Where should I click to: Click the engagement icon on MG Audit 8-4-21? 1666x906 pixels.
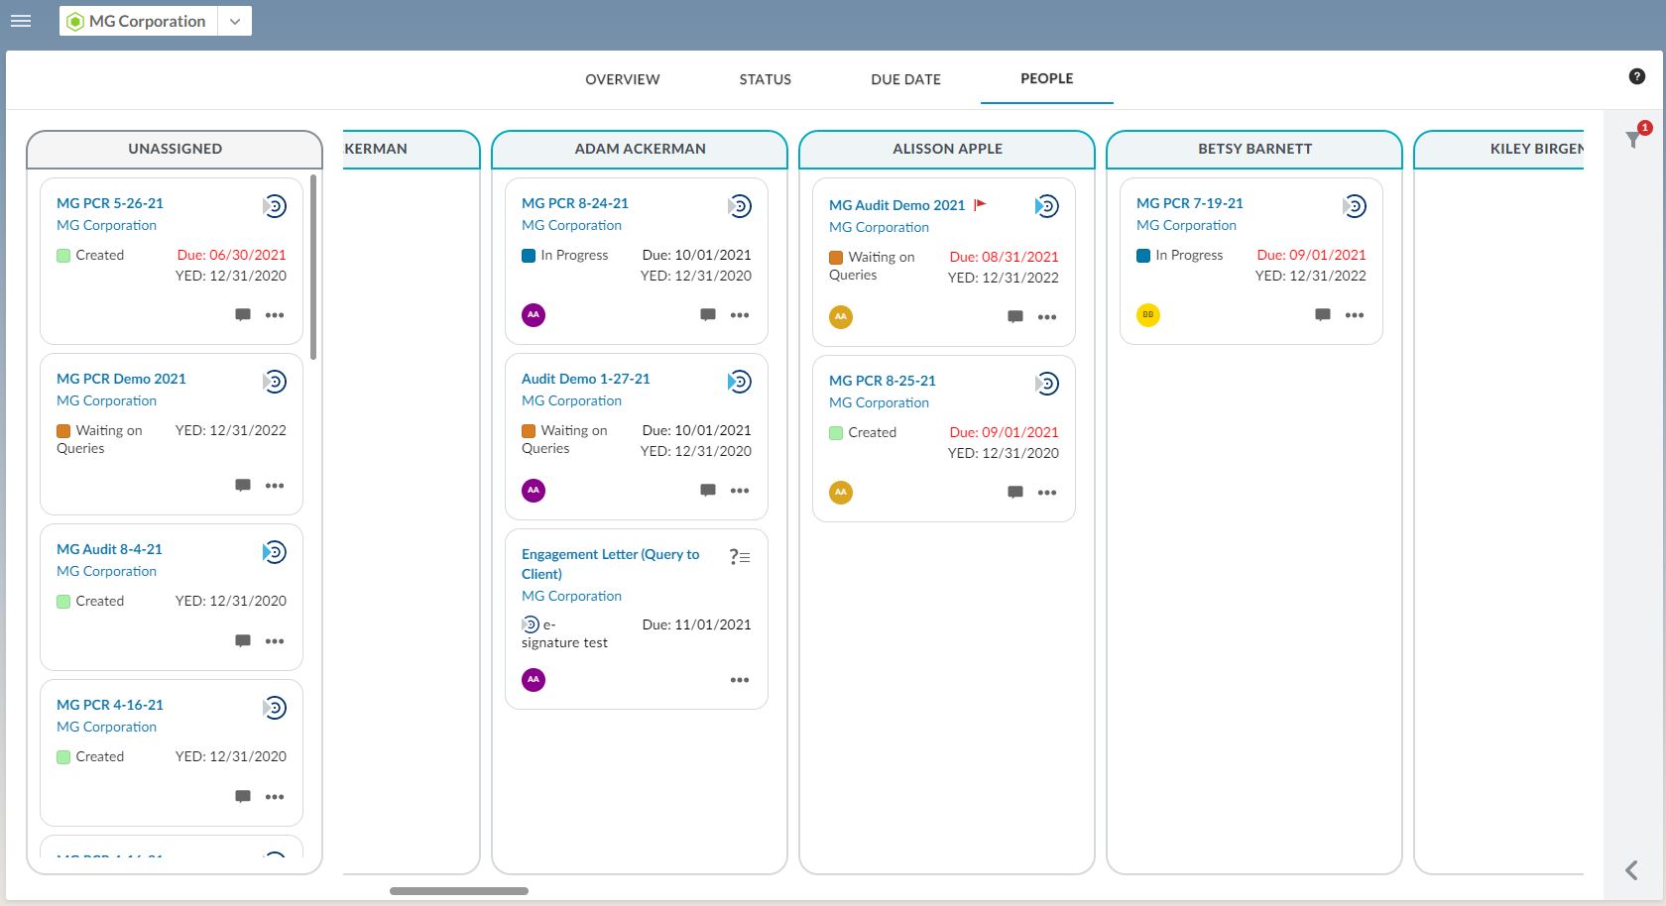pyautogui.click(x=275, y=552)
